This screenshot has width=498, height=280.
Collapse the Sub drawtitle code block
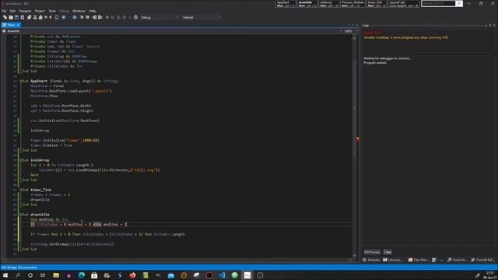click(x=21, y=215)
